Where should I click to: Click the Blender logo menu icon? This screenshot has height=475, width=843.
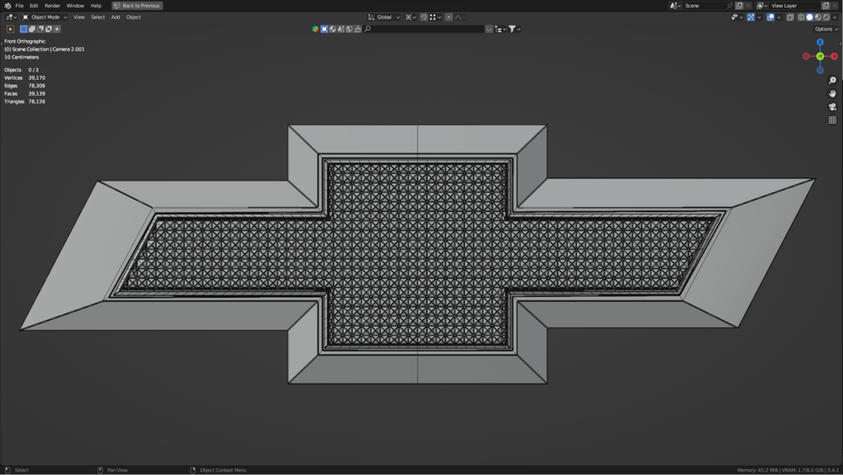pos(8,5)
